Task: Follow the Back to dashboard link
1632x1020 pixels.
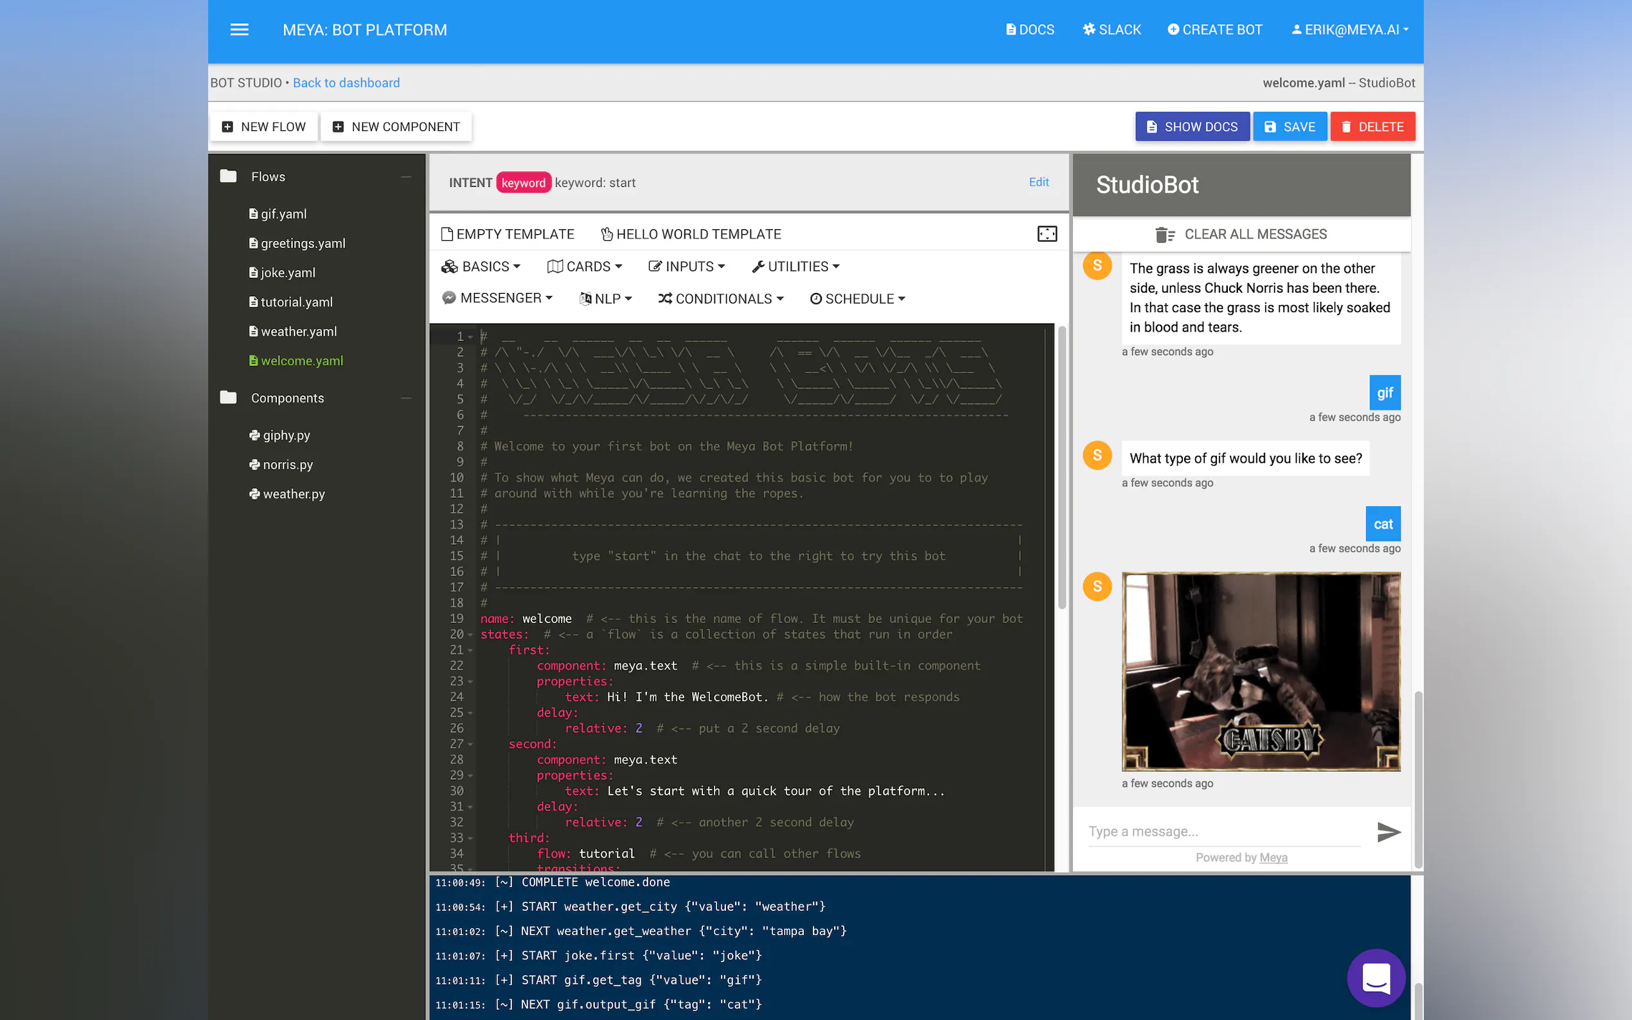Action: click(346, 82)
